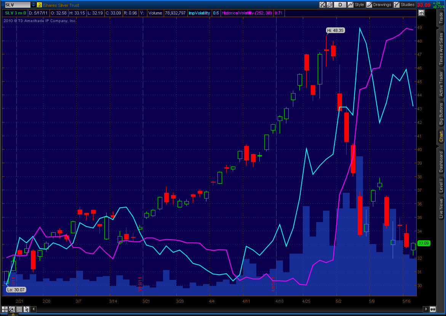Select the Trade side tab
The height and width of the screenshot is (316, 446).
pyautogui.click(x=441, y=18)
